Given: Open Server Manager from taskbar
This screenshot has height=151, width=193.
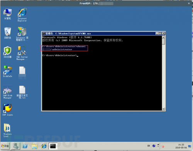Looking at the screenshot, I should point(16,146).
